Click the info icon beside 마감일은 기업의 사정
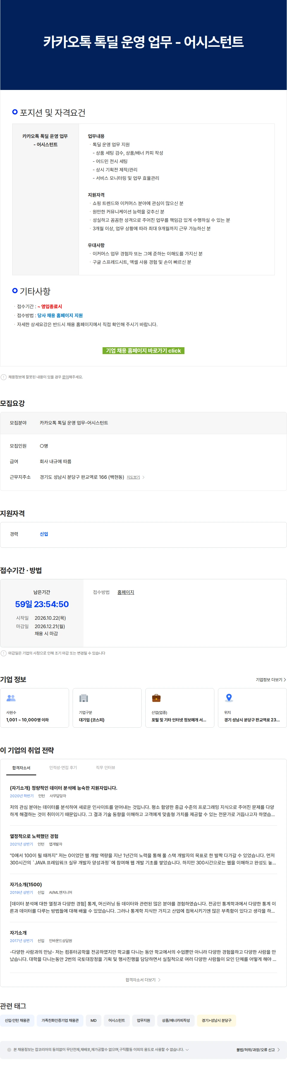The width and height of the screenshot is (287, 1065). tap(4, 653)
